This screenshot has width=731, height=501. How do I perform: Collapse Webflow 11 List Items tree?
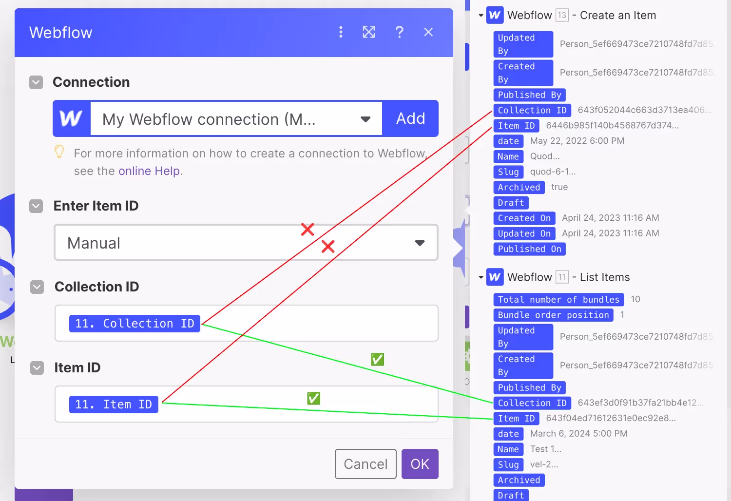481,277
